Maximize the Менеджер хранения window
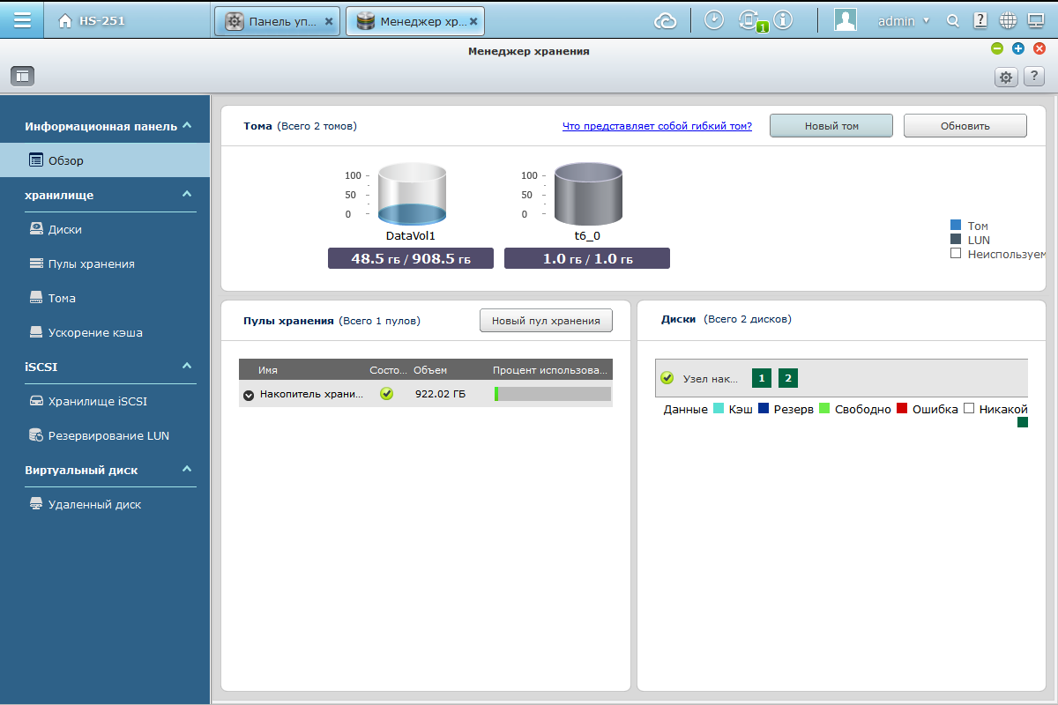 click(x=1018, y=49)
